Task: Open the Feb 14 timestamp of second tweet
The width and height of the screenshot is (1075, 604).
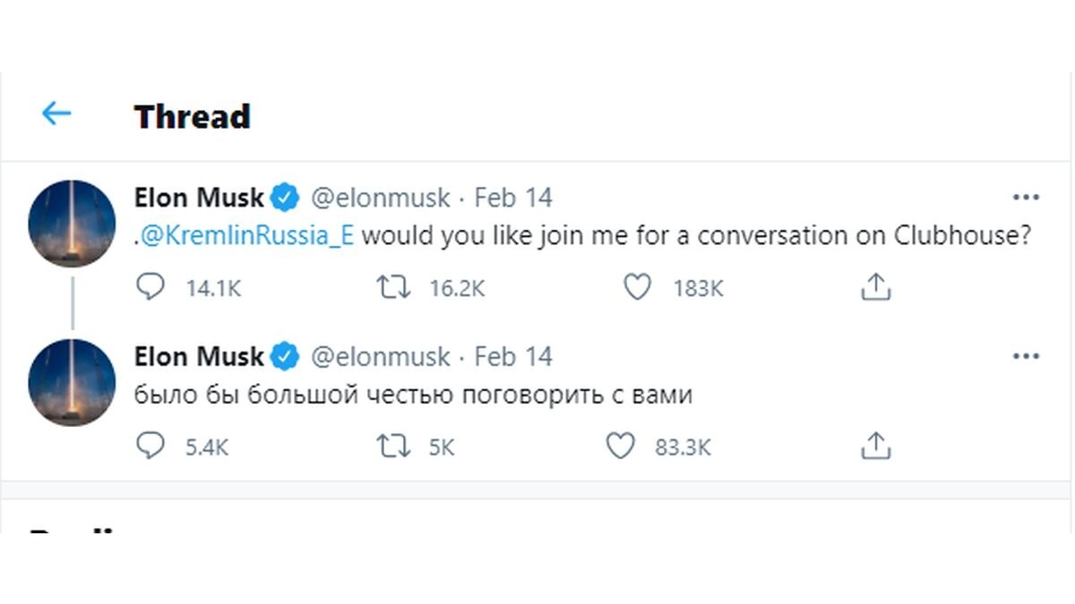Action: click(513, 357)
